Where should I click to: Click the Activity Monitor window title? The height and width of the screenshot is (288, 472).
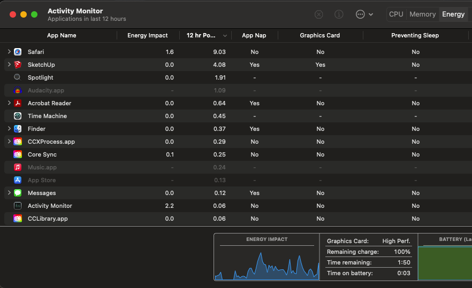(x=75, y=11)
